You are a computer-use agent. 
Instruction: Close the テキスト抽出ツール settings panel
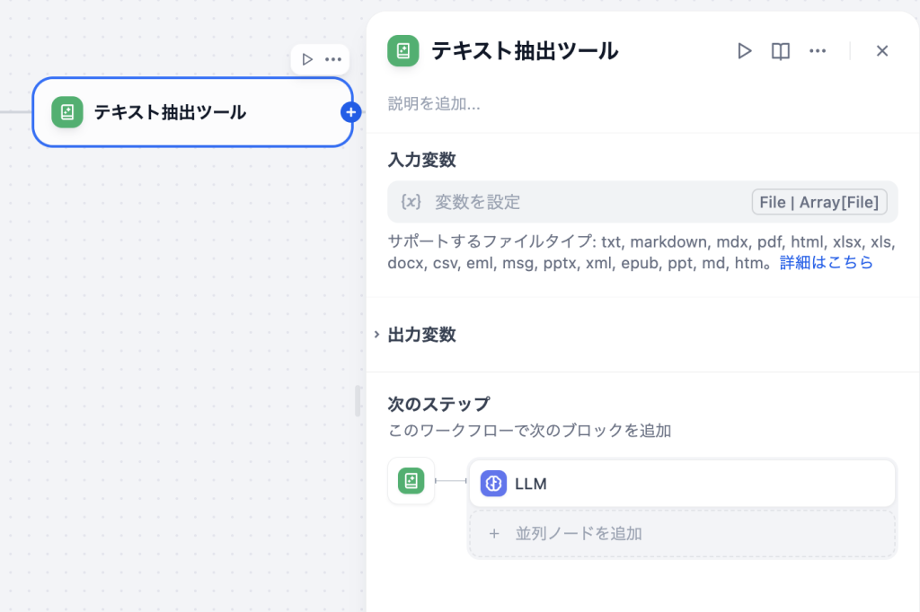click(x=882, y=51)
